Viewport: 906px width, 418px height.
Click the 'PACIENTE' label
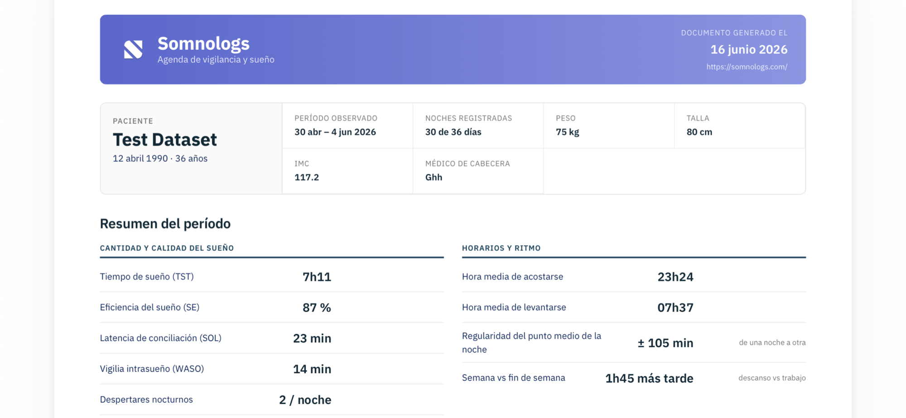[x=133, y=121]
